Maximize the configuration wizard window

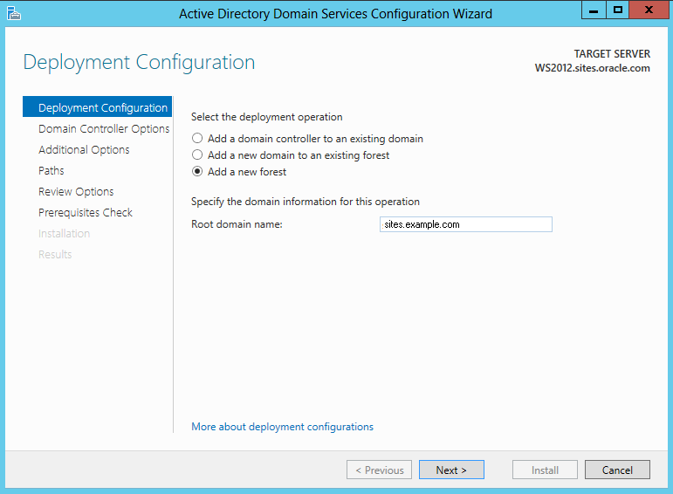(618, 10)
